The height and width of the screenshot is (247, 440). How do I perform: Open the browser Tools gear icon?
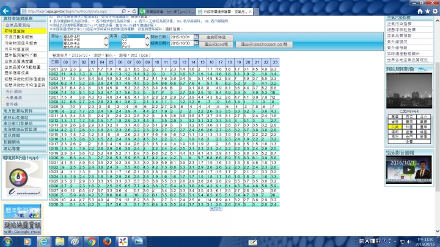(x=435, y=11)
